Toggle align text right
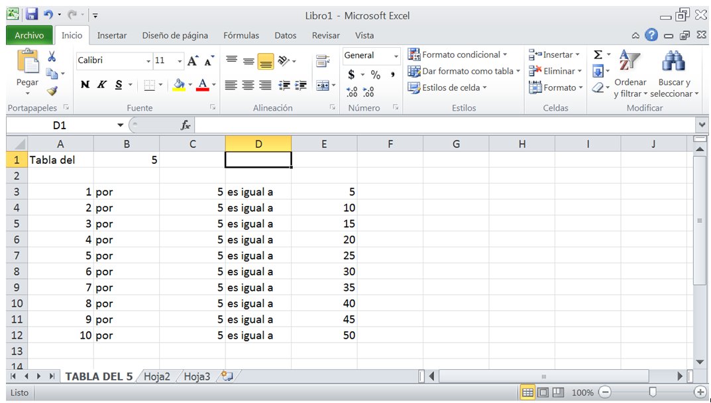The width and height of the screenshot is (711, 403). (265, 86)
